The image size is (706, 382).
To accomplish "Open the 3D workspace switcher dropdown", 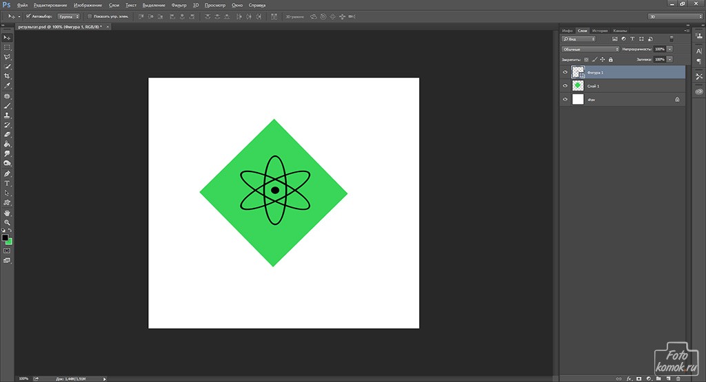I will (x=675, y=17).
